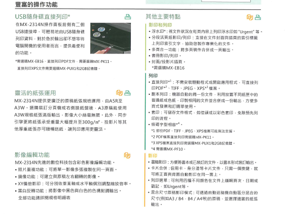The image size is (285, 214).
Task: Click the 300g/m² paper weight text
Action: [91, 122]
